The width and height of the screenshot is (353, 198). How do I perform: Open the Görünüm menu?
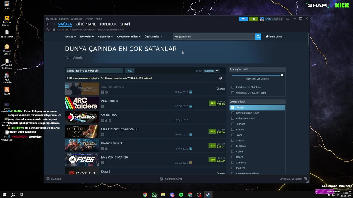[x=64, y=19]
